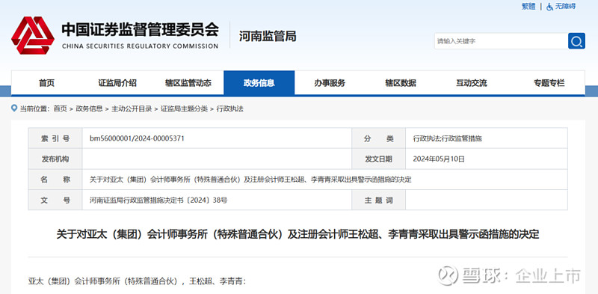The image size is (598, 294).
Task: Open the 办事服务 navigation tab
Action: (x=330, y=83)
